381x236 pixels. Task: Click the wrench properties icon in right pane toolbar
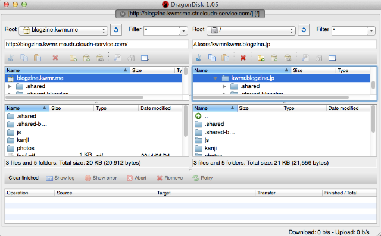(305, 58)
